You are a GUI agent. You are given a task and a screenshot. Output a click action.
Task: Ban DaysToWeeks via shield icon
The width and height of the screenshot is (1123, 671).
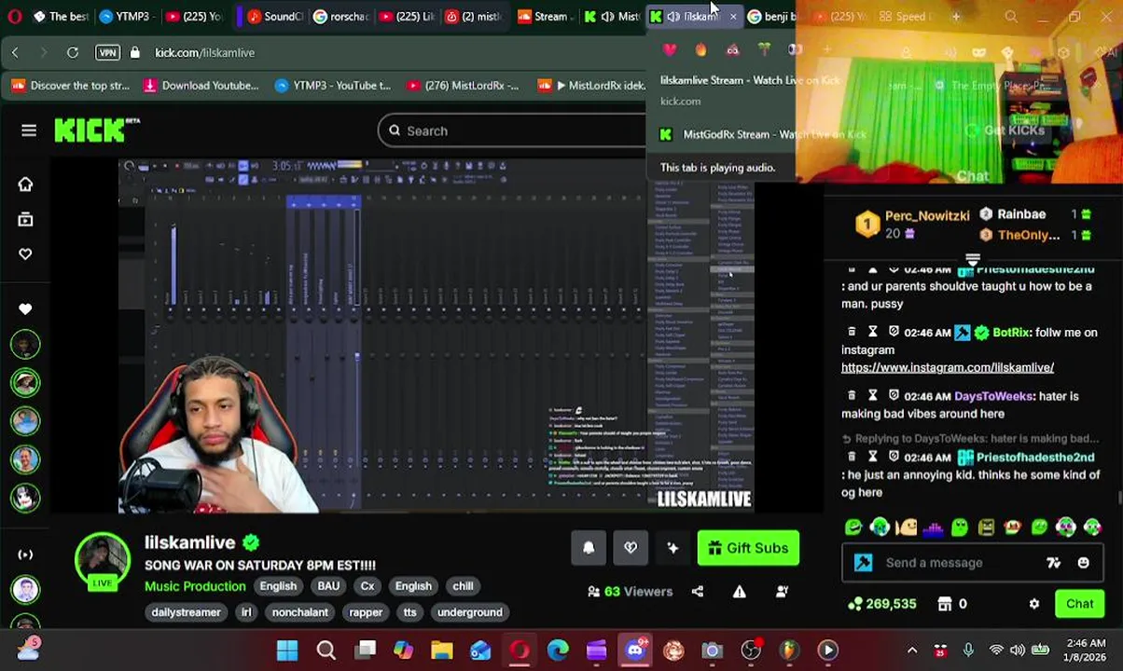click(x=893, y=396)
